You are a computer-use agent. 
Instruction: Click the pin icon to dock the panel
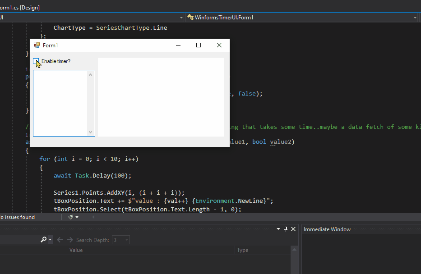(x=285, y=229)
